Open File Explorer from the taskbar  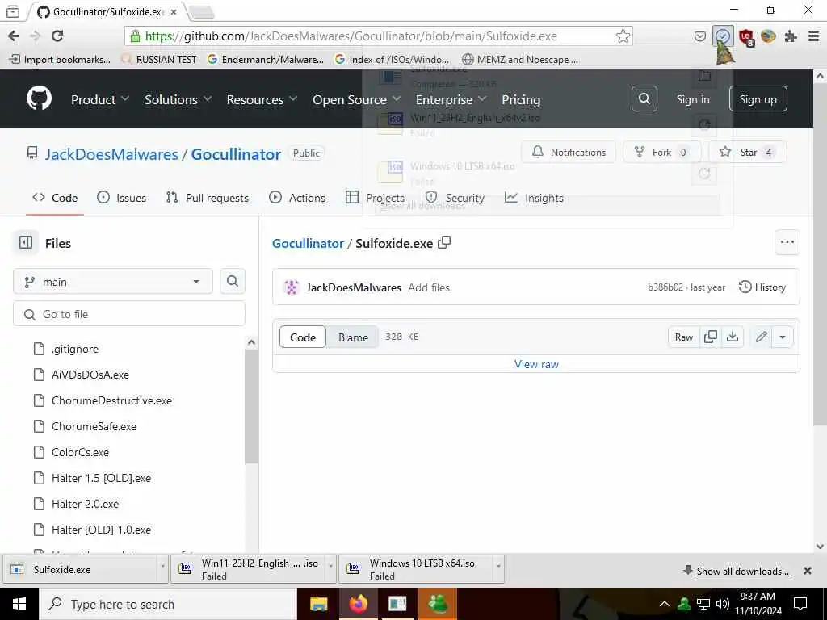coord(318,604)
